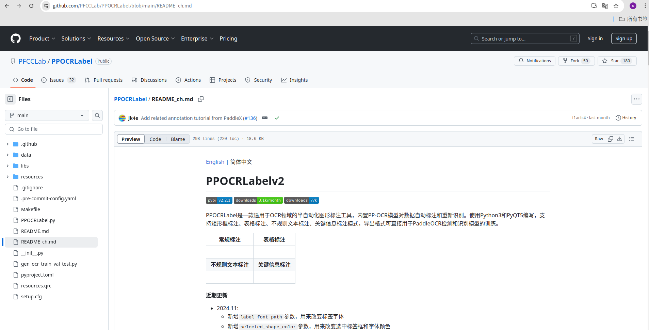Viewport: 649px width, 330px height.
Task: Copy the README_ch.md file path
Action: pyautogui.click(x=201, y=99)
